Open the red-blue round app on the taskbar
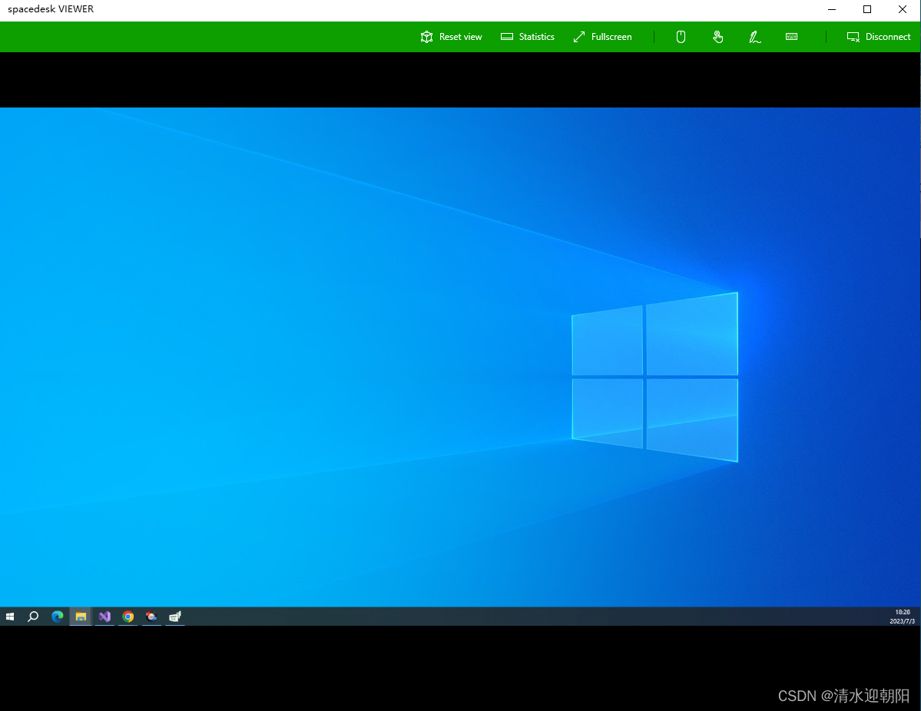 [151, 616]
